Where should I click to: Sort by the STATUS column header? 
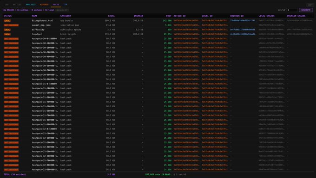(x=7, y=16)
